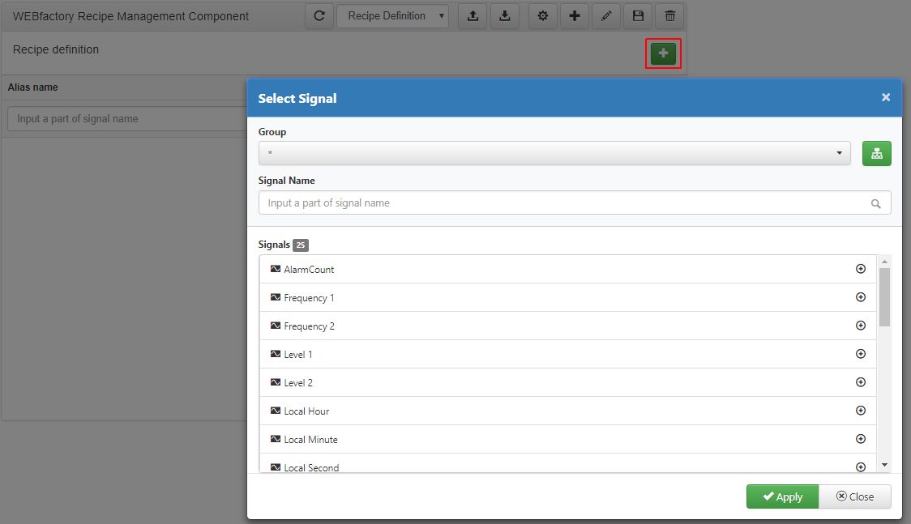911x524 pixels.
Task: Click the save floppy disk icon
Action: click(638, 15)
